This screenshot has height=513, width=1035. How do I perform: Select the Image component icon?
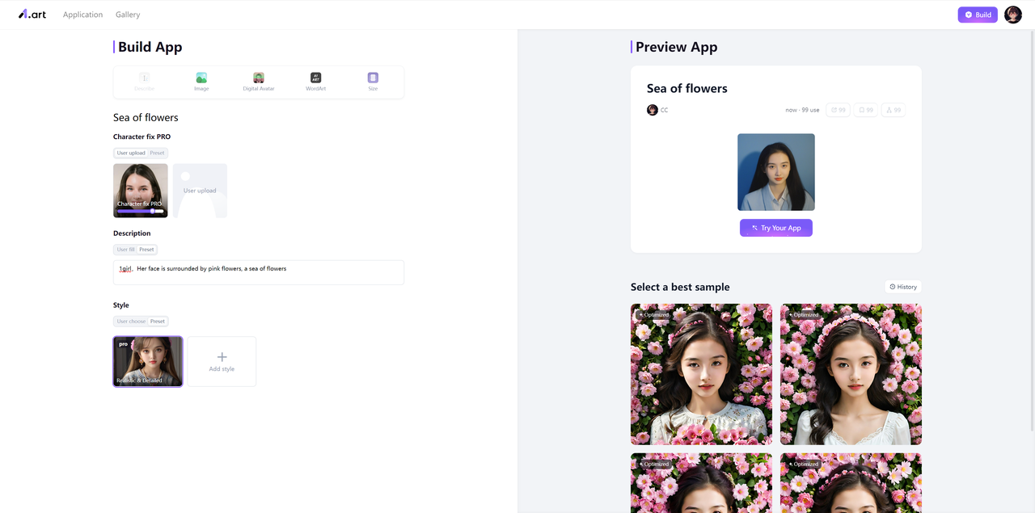201,78
